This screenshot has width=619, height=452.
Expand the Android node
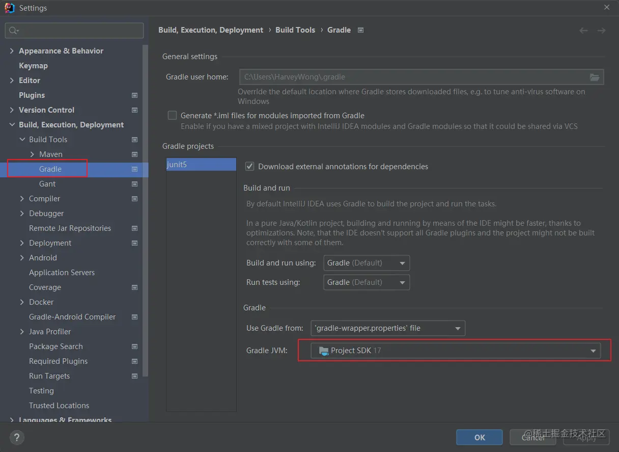click(x=22, y=258)
